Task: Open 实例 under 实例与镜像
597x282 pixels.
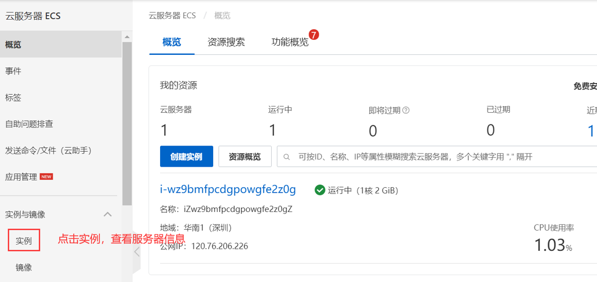Action: point(24,241)
